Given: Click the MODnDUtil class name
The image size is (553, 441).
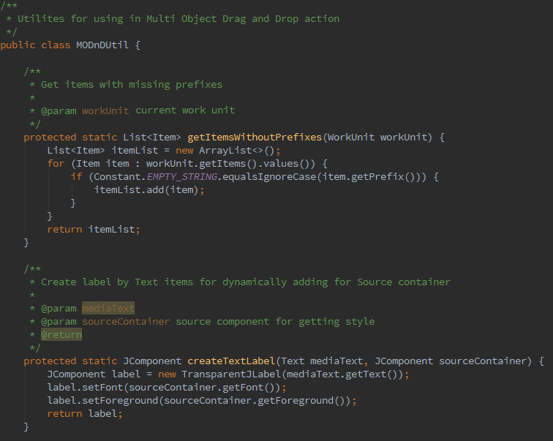Looking at the screenshot, I should [x=102, y=45].
